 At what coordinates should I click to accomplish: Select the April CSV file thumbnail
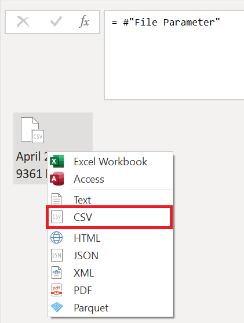[32, 130]
